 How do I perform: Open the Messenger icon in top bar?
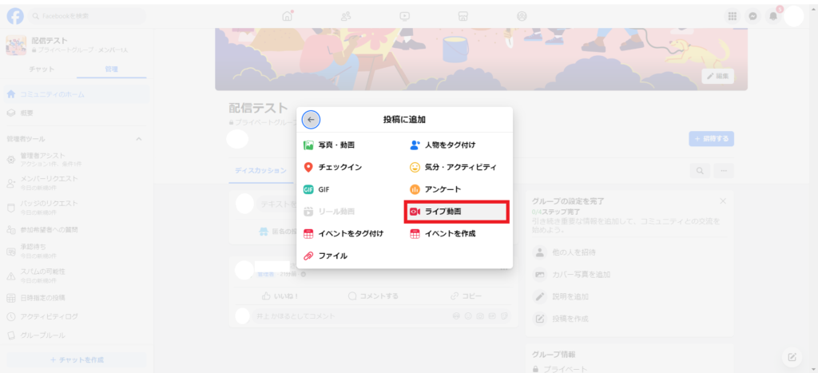(752, 16)
